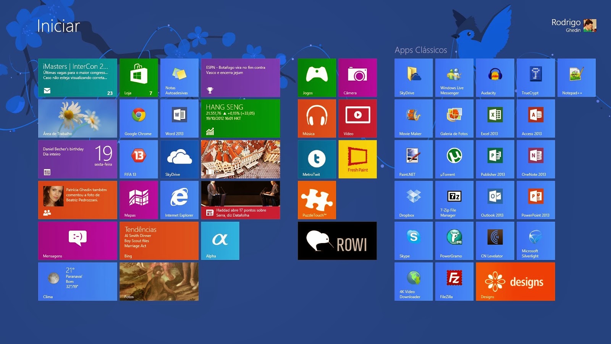The width and height of the screenshot is (611, 344).
Task: Open the Clima weather tile for Paranavaí
Action: pos(78,282)
